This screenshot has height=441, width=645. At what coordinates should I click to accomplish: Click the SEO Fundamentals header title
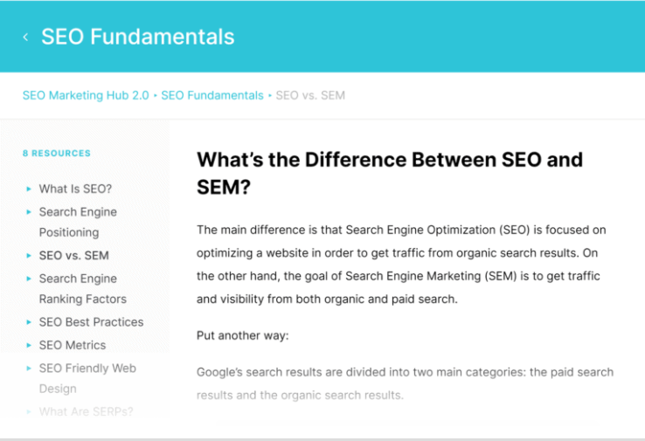click(x=138, y=37)
